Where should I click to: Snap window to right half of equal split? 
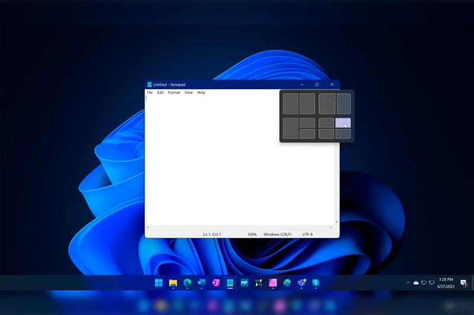(x=307, y=103)
